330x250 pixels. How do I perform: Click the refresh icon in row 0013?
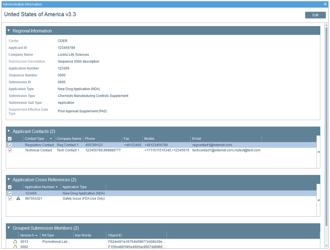point(15,242)
